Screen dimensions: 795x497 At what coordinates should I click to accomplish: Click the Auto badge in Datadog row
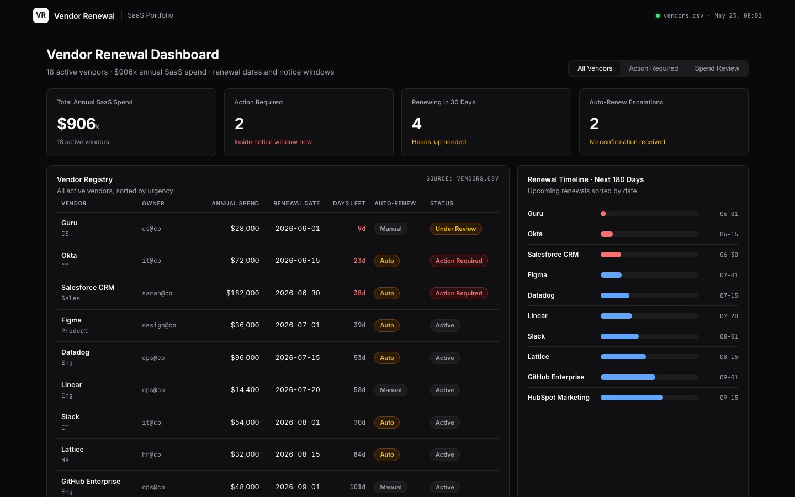tap(387, 358)
